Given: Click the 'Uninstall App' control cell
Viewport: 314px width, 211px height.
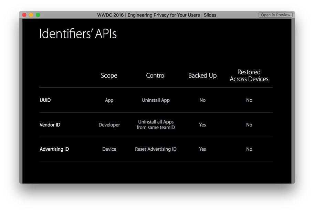Looking at the screenshot, I should [x=156, y=100].
